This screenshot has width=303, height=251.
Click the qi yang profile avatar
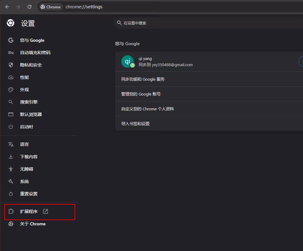[x=128, y=62]
